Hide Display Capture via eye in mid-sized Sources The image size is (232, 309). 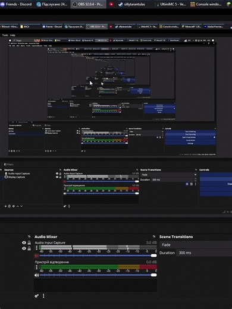tap(57, 177)
